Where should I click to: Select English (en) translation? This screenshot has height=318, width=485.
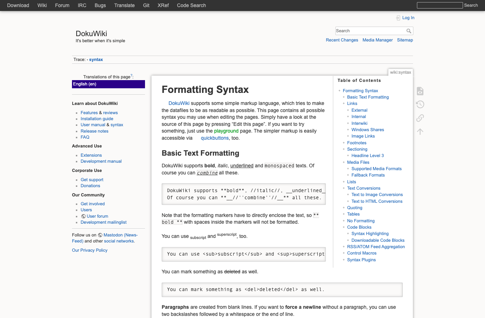pos(108,84)
